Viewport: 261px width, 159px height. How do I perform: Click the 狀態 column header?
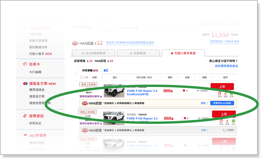click(x=94, y=77)
